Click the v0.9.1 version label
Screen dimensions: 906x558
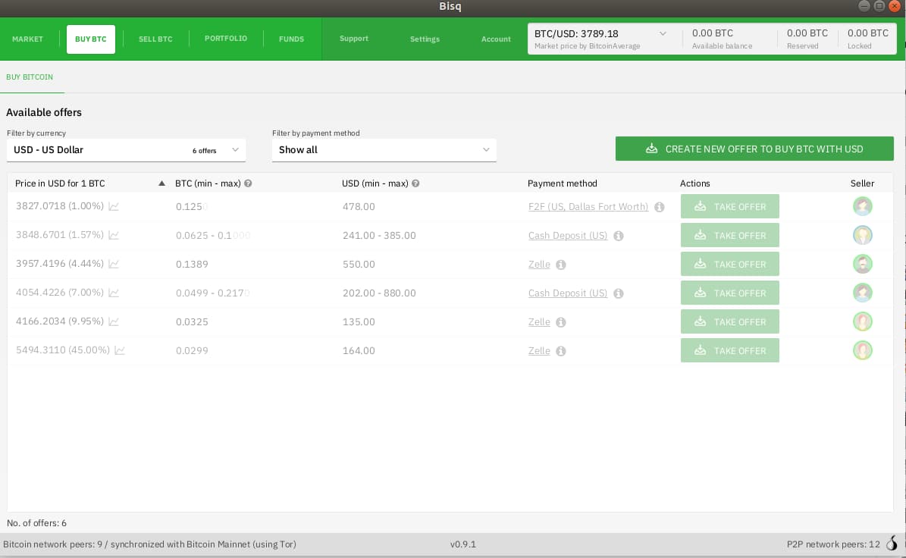point(462,544)
